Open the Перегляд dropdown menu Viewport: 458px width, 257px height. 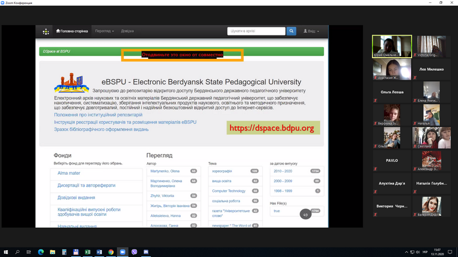point(104,31)
